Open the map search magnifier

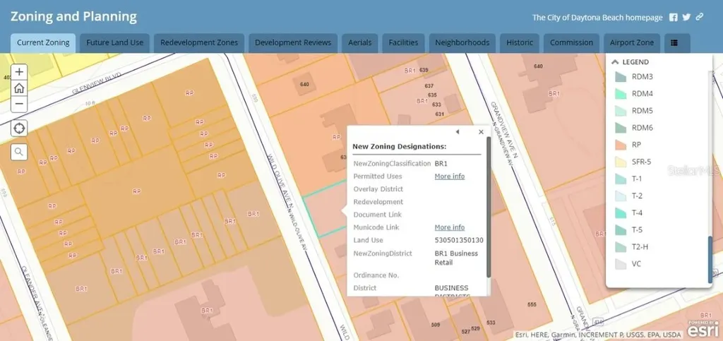[19, 151]
